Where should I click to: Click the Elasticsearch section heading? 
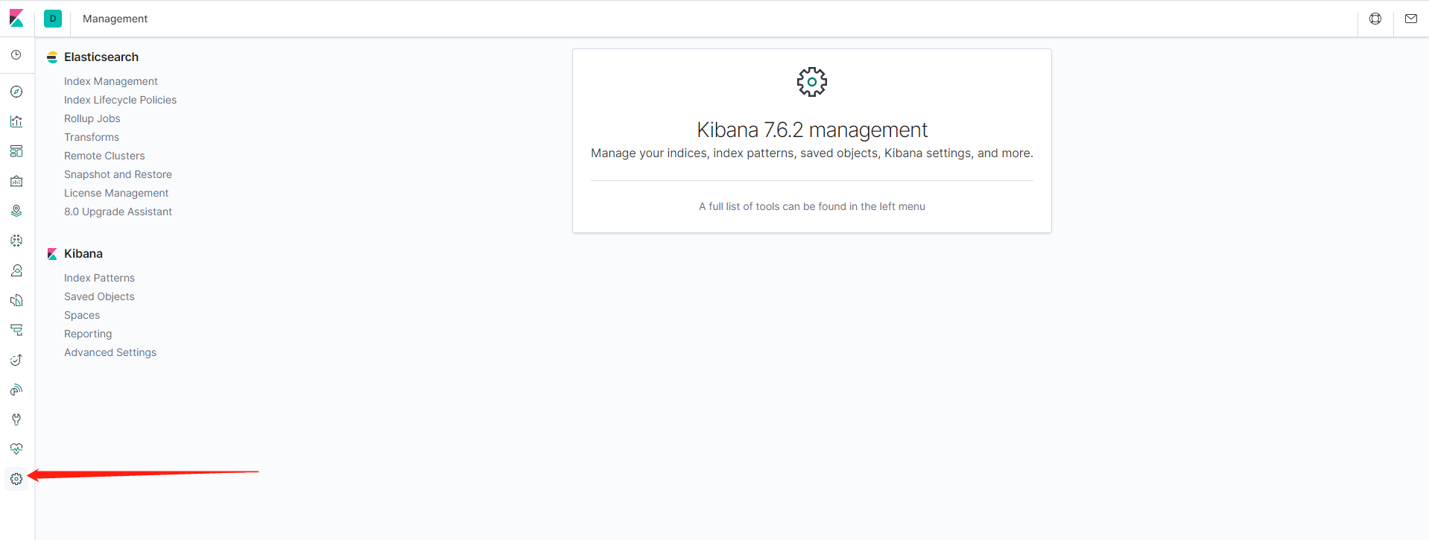click(x=101, y=57)
